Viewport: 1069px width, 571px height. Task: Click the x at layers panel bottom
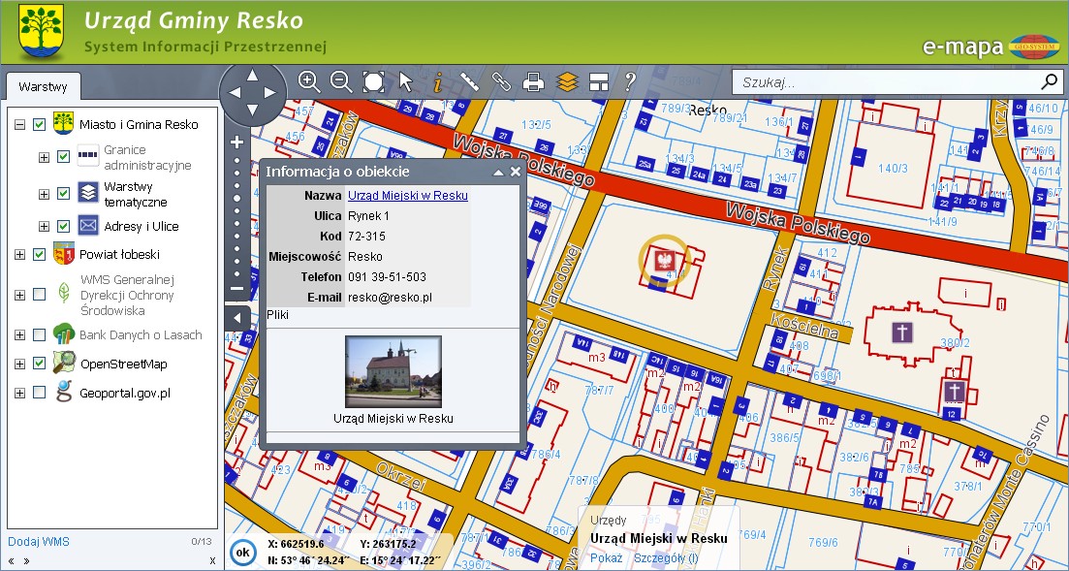point(212,560)
